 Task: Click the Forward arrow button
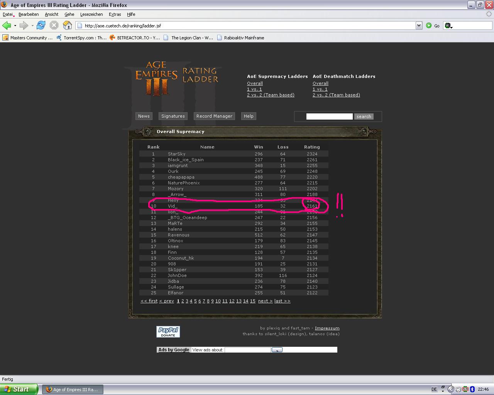[24, 25]
